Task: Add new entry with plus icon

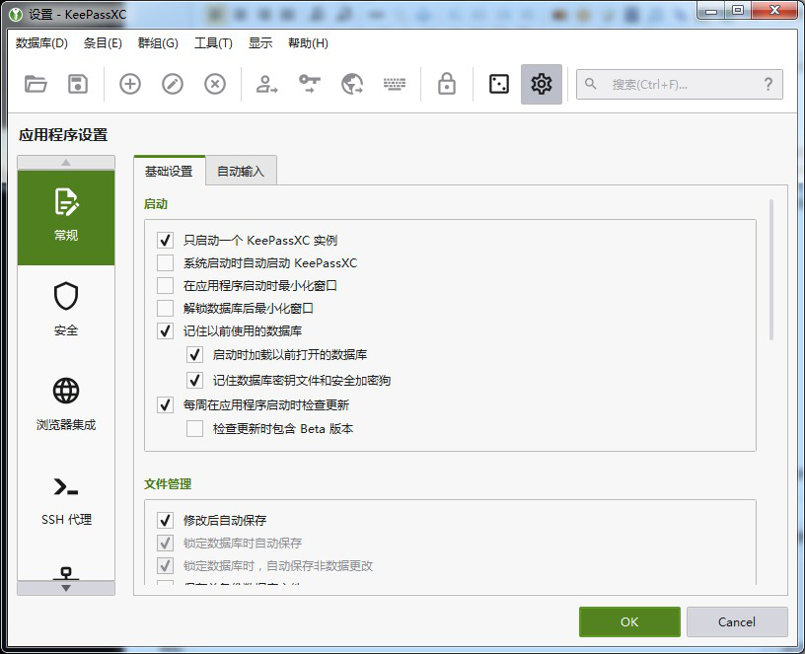Action: (x=130, y=84)
